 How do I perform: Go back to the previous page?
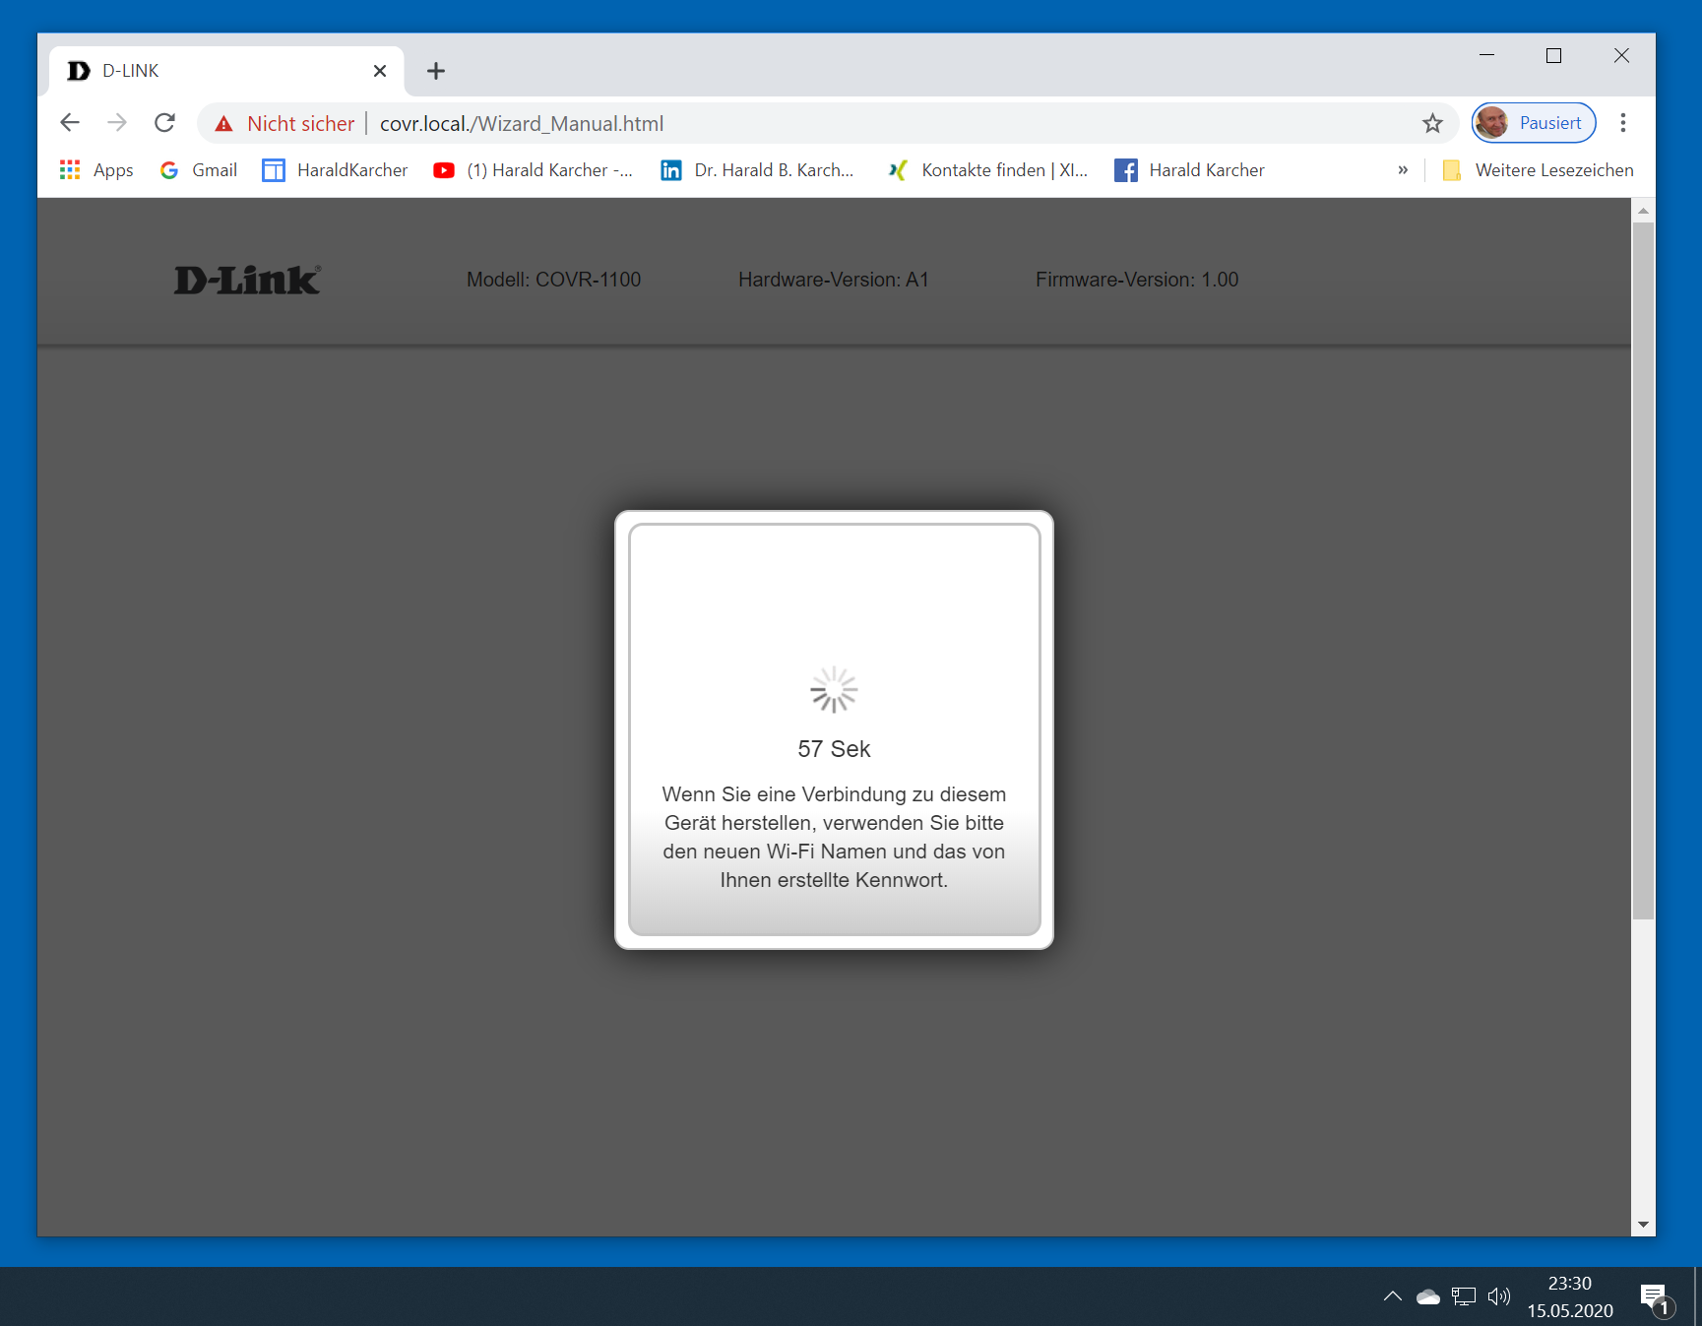[70, 123]
